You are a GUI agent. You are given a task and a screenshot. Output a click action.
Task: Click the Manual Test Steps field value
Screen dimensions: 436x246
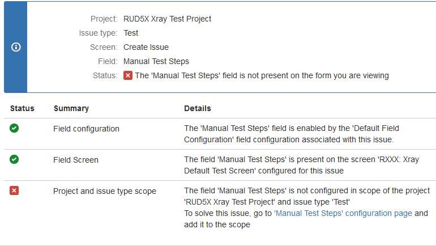(156, 61)
